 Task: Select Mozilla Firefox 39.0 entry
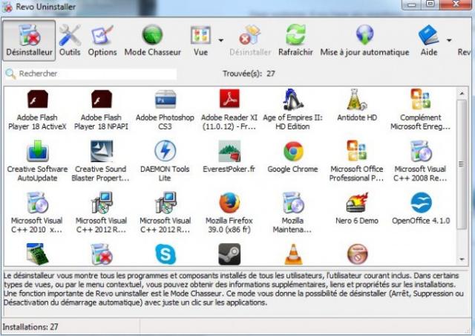(229, 210)
